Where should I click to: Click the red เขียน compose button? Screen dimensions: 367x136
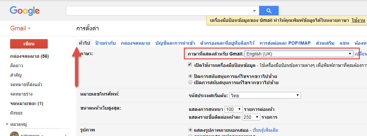click(29, 44)
